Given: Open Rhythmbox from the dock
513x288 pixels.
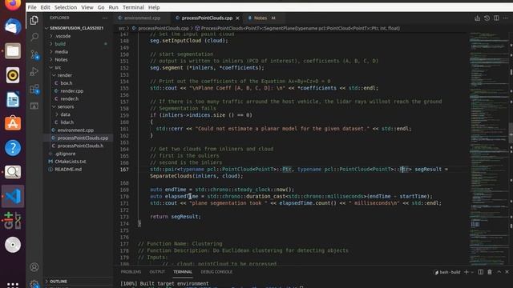Looking at the screenshot, I should pos(13,75).
